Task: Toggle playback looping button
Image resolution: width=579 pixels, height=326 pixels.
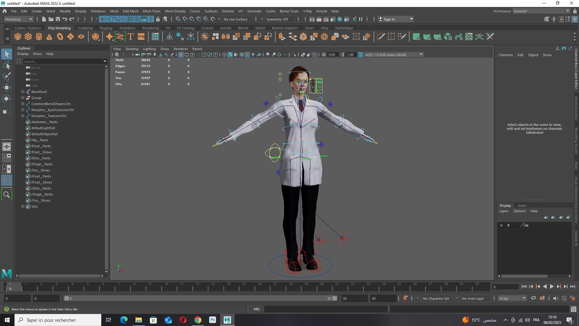Action: [533, 298]
